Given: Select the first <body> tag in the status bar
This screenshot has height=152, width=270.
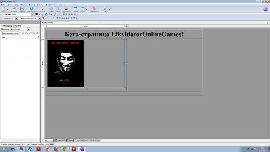Looking at the screenshot, I should click(4, 144).
